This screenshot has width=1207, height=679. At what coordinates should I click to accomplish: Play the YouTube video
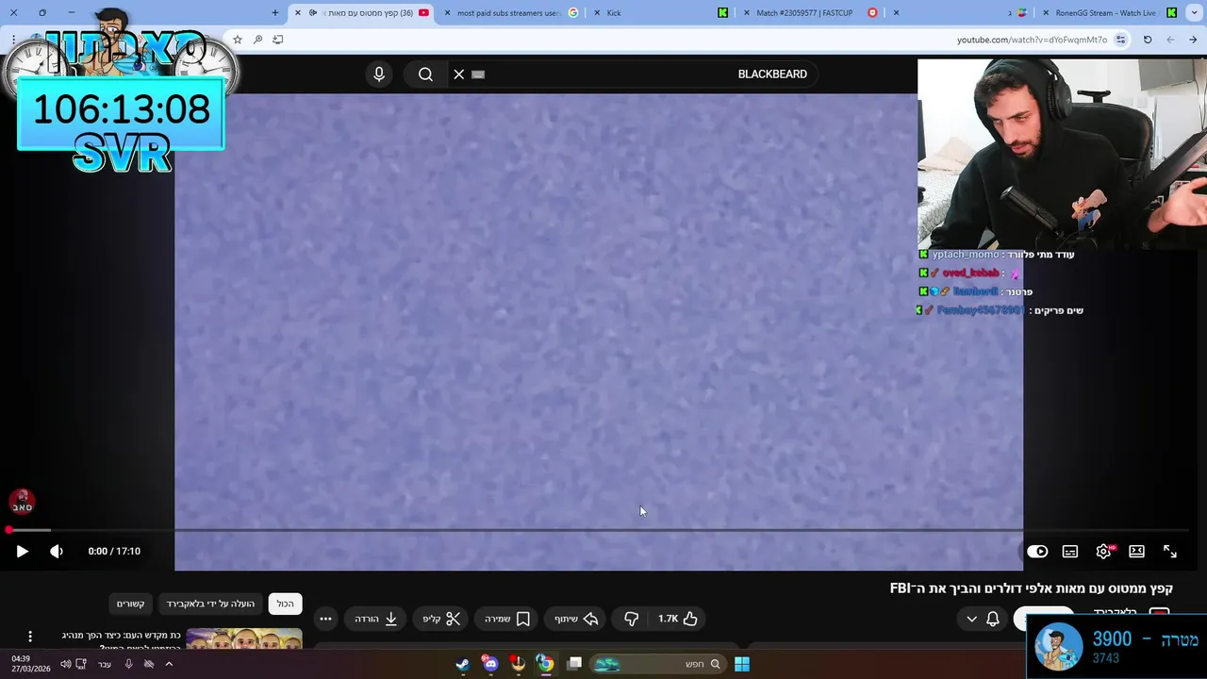click(x=22, y=552)
